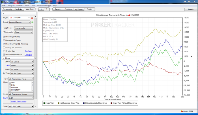Open the PokerTracker Apps menu
The image size is (198, 115).
point(44,6)
